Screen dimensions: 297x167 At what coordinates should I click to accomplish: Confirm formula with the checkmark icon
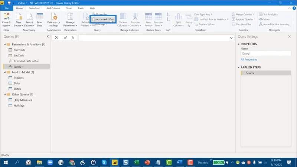(65, 38)
